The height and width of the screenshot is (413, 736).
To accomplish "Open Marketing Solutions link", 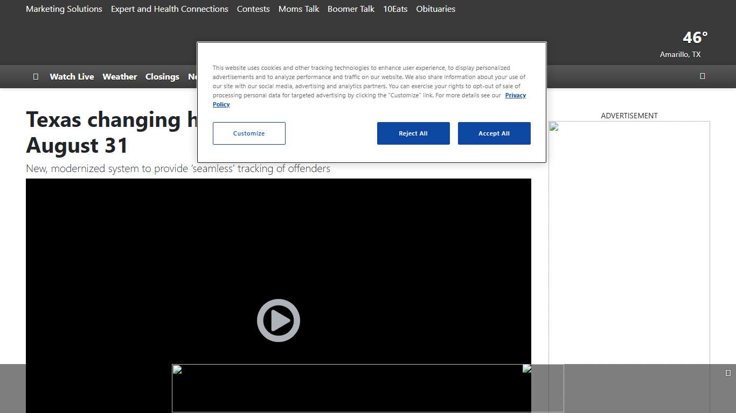I will coord(64,9).
